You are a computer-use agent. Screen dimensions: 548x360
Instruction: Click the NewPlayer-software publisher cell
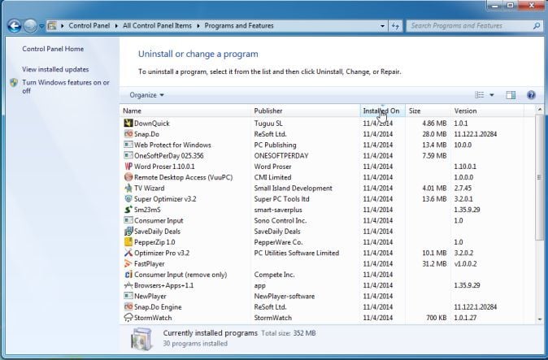(x=284, y=296)
